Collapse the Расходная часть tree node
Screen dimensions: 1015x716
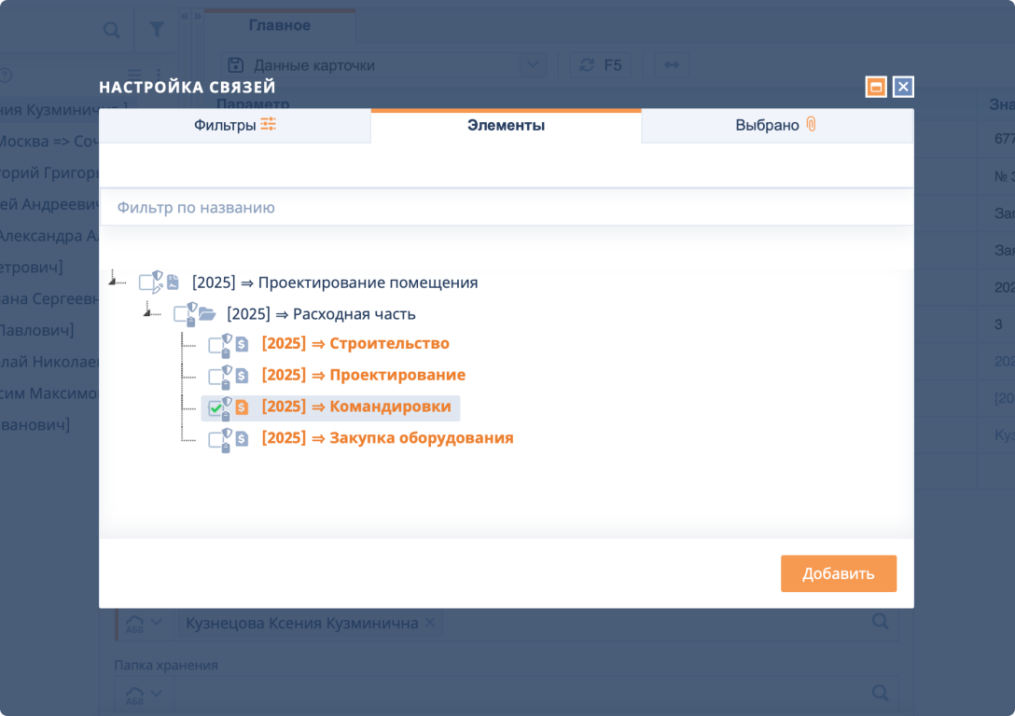tap(149, 310)
